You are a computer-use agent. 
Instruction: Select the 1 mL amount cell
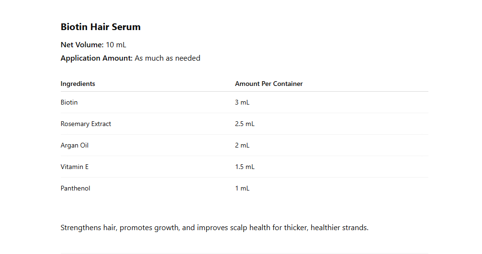tap(242, 189)
